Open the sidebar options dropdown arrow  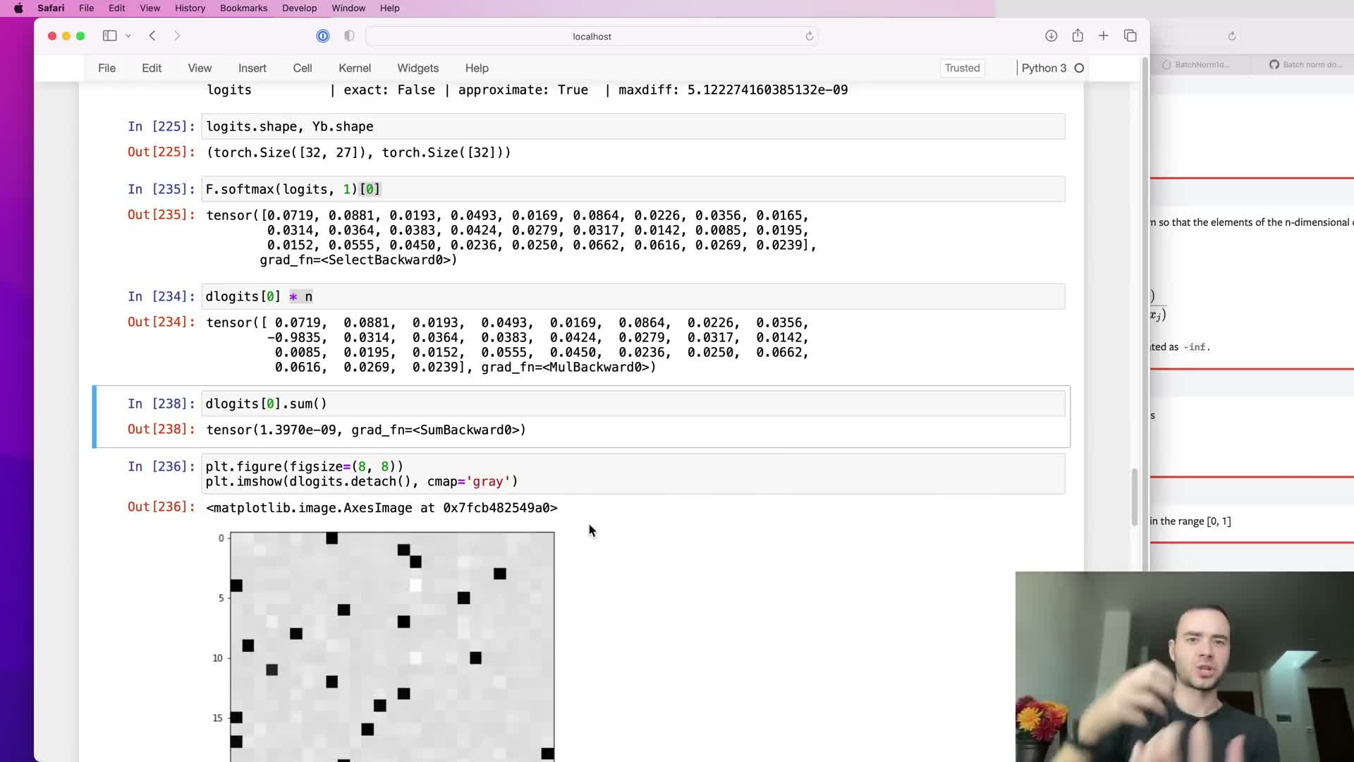point(128,36)
